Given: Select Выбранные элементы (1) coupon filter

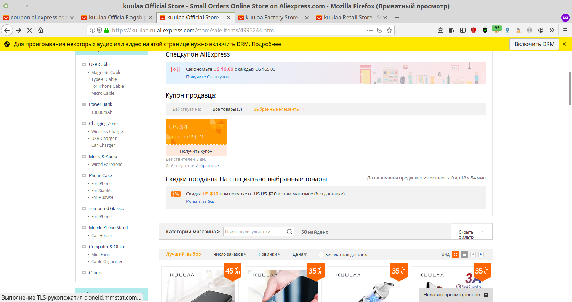Looking at the screenshot, I should (x=279, y=109).
